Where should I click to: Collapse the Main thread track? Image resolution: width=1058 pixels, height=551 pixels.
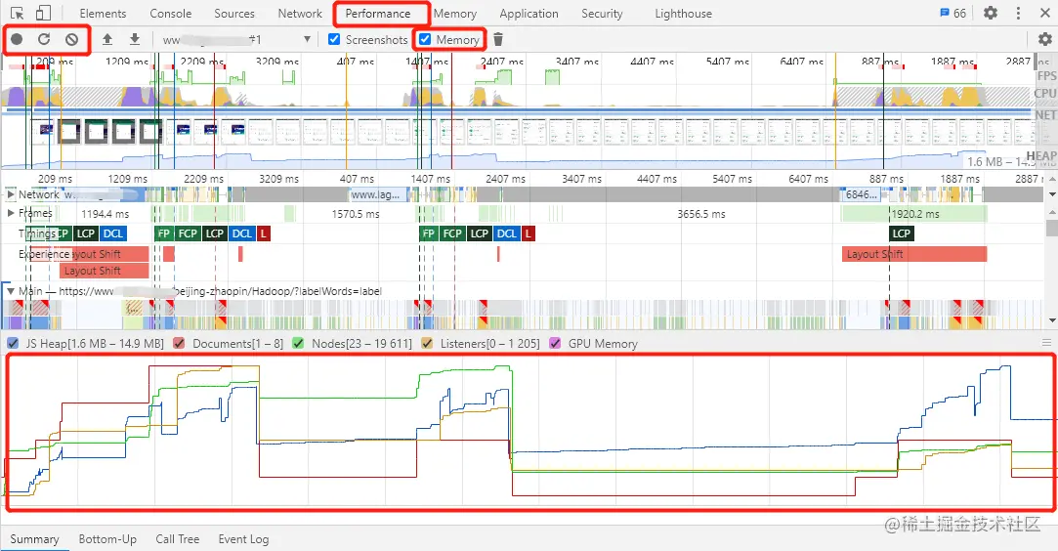[x=10, y=291]
